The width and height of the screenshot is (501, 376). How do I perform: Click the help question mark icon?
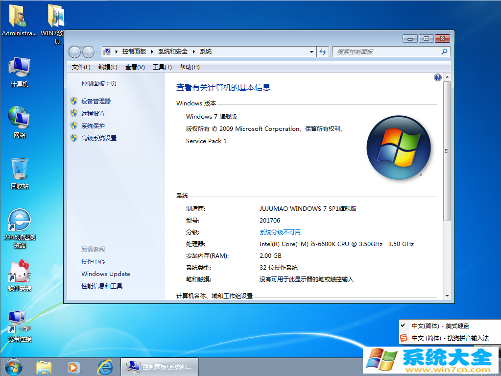click(437, 77)
